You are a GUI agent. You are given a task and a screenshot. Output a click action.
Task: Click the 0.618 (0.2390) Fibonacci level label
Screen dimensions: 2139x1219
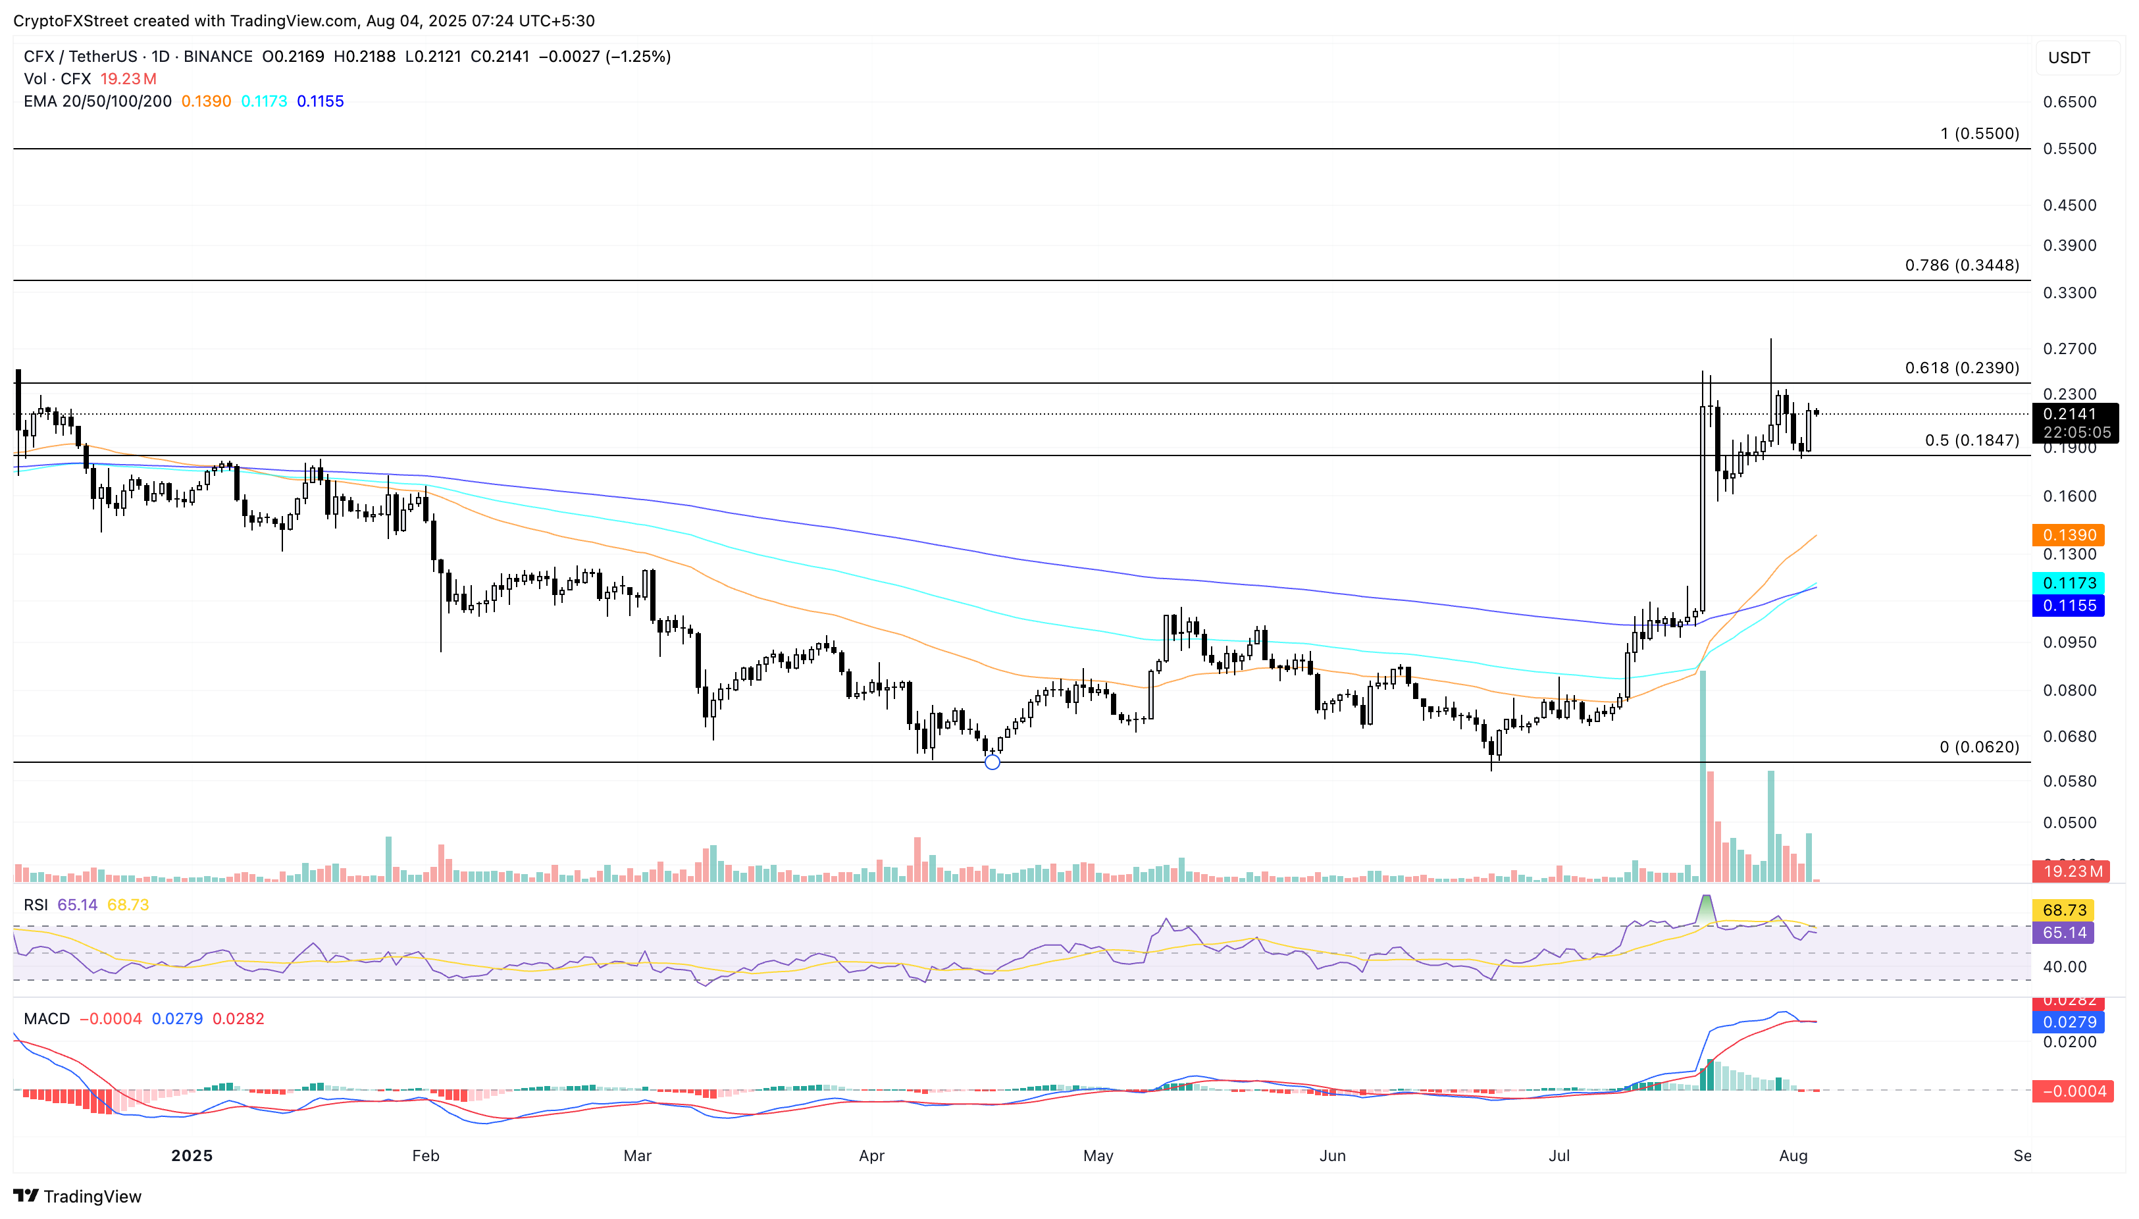(1961, 367)
